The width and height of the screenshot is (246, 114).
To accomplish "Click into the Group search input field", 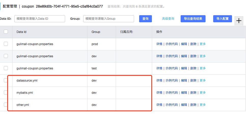I will [x=109, y=19].
